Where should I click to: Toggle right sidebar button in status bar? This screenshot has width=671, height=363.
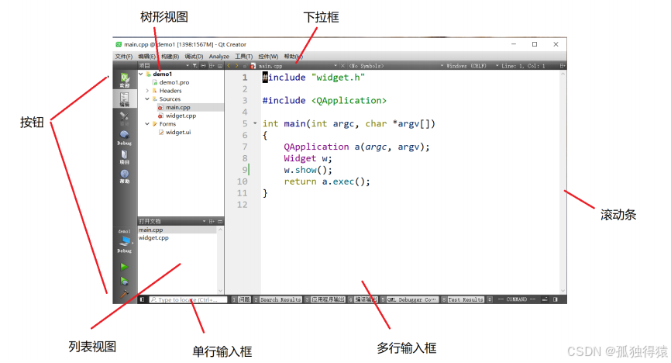click(x=556, y=299)
